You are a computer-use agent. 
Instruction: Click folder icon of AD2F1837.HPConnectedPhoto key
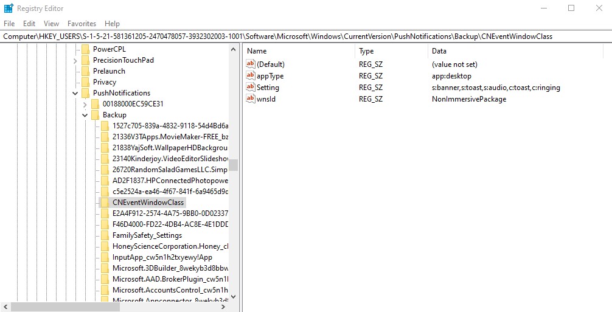click(105, 181)
